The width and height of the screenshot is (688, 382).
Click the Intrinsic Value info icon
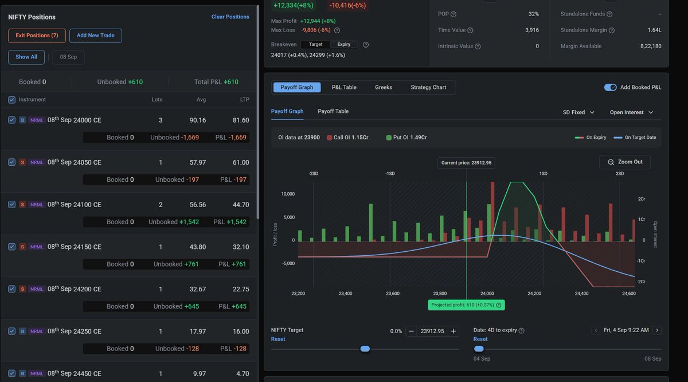tap(478, 46)
